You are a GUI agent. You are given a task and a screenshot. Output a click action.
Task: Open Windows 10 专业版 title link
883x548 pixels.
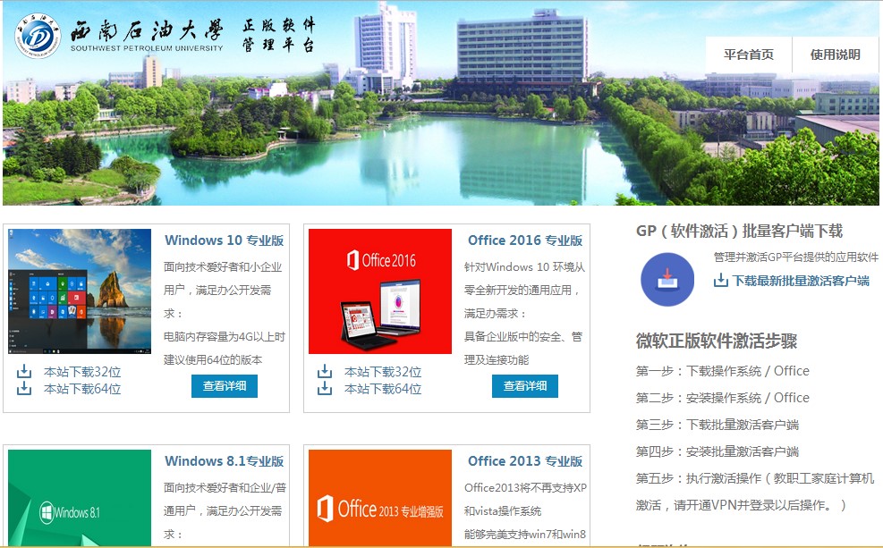point(225,240)
